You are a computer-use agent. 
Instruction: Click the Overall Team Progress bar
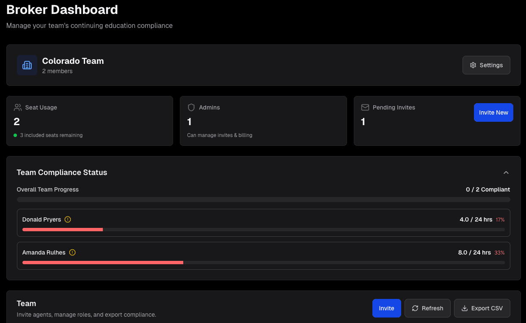[x=263, y=199]
